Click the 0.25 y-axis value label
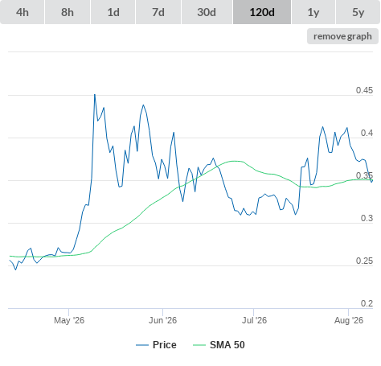This screenshot has height=366, width=381. pyautogui.click(x=364, y=261)
